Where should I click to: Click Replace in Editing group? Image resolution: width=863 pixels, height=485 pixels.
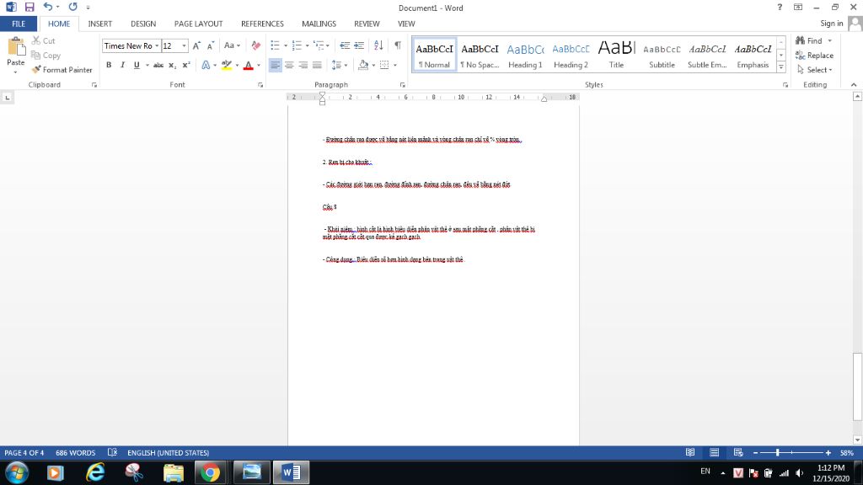(815, 55)
